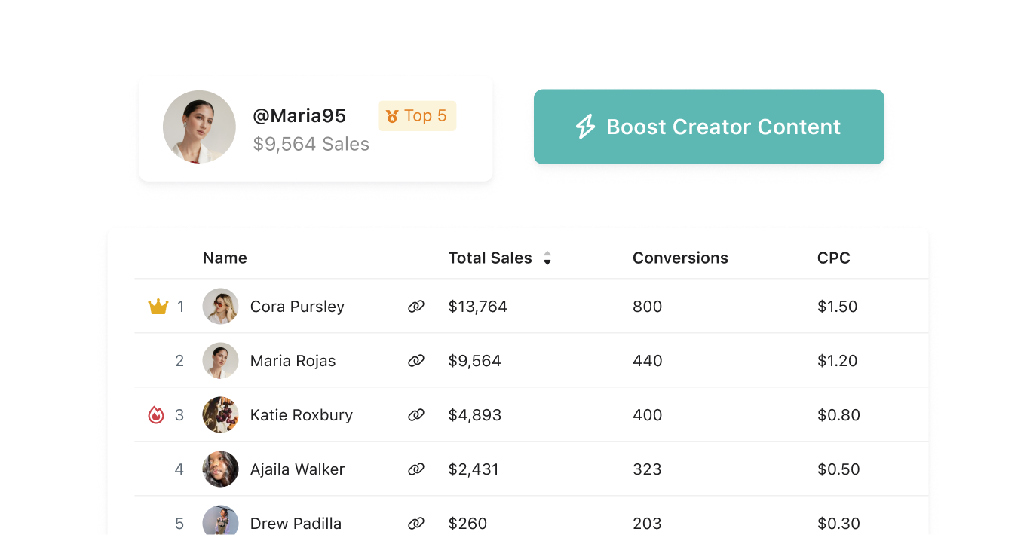Open the @Maria95 profile handle
The height and width of the screenshot is (535, 1036).
click(299, 116)
